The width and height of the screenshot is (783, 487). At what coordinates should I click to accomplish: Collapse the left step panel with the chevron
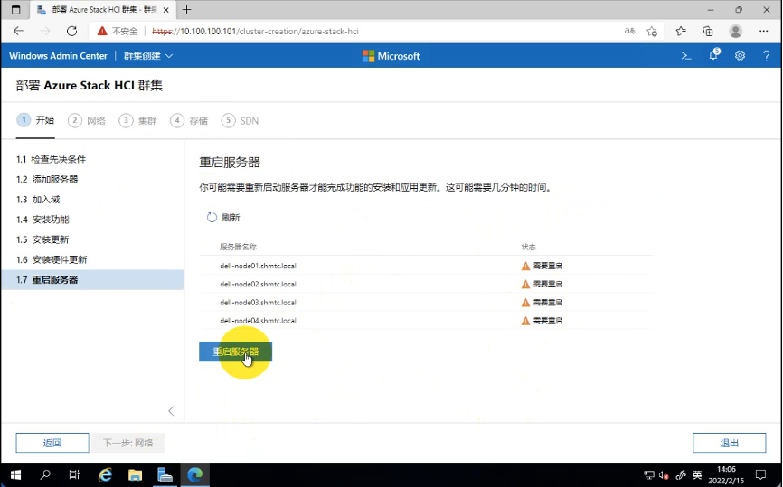171,411
